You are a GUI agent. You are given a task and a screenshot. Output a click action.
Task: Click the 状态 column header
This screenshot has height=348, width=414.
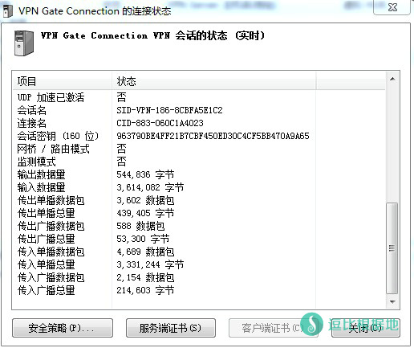213,81
